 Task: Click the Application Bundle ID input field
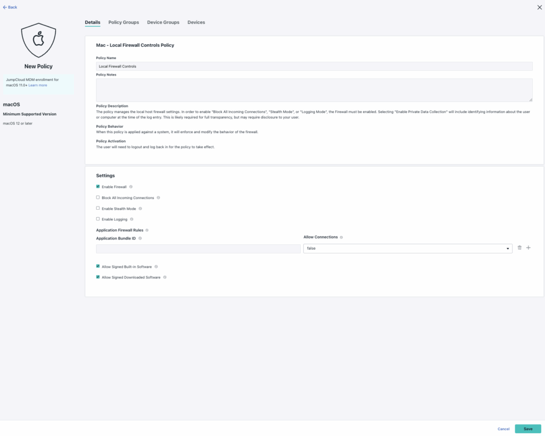[x=198, y=249]
